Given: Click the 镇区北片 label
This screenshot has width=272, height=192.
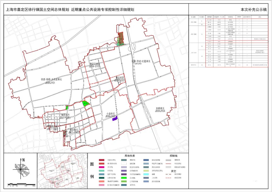Looking at the screenshot, I should [65, 115].
